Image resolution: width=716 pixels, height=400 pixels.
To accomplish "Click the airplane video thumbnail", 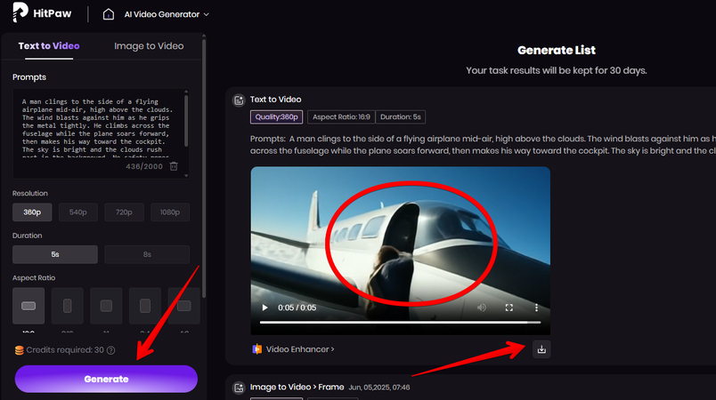I will [401, 251].
